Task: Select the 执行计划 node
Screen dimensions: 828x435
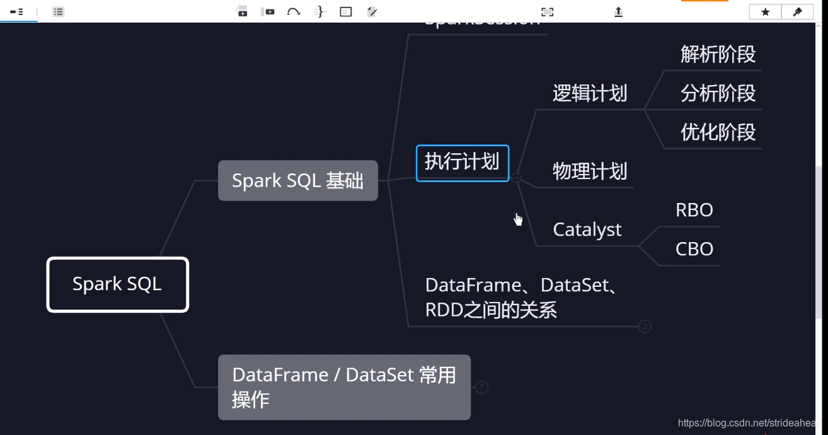Action: [463, 163]
